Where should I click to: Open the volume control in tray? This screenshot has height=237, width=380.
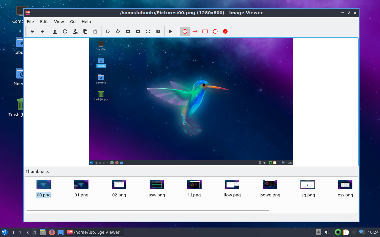click(x=327, y=232)
